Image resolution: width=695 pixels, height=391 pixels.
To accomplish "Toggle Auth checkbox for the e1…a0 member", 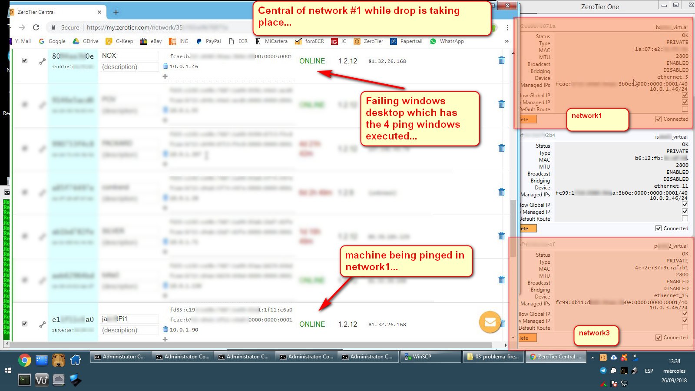I will pyautogui.click(x=25, y=324).
